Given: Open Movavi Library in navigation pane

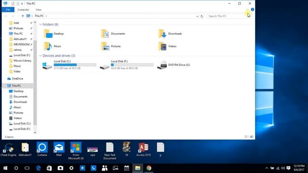Looking at the screenshot, I should pyautogui.click(x=23, y=61).
